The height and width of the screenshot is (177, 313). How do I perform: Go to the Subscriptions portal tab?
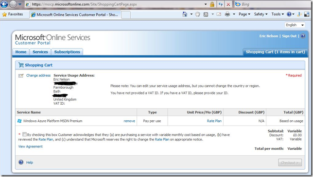point(67,52)
